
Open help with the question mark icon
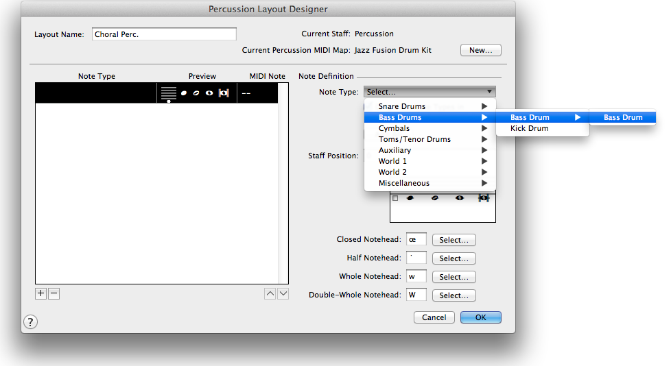click(30, 322)
